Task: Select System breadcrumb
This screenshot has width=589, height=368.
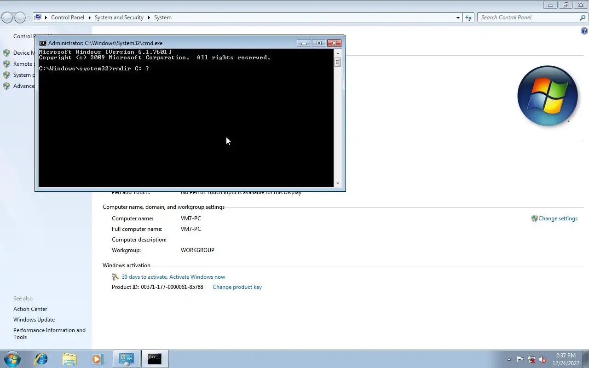Action: (163, 17)
